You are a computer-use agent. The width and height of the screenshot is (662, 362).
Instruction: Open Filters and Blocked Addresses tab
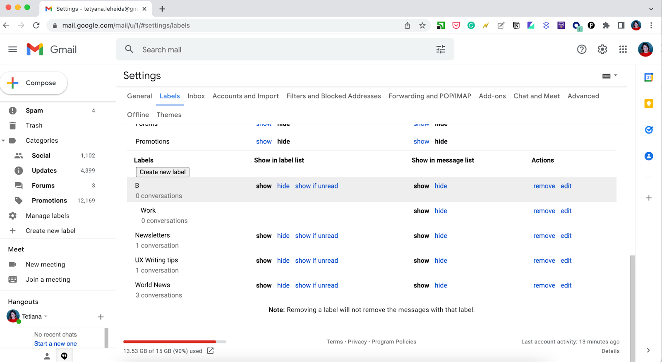pos(333,96)
